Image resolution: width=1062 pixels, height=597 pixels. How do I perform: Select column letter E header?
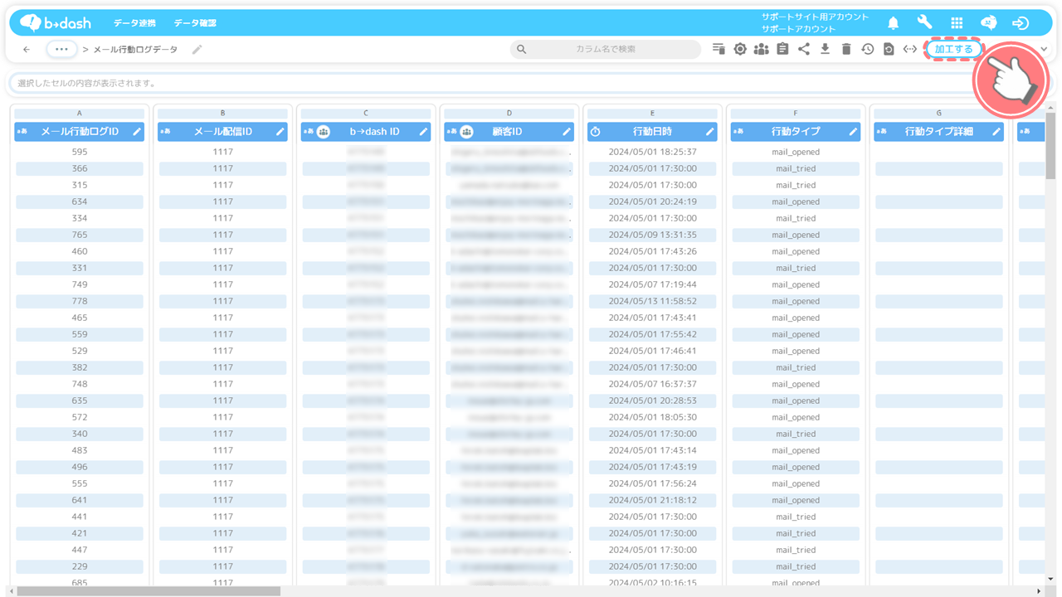point(652,114)
